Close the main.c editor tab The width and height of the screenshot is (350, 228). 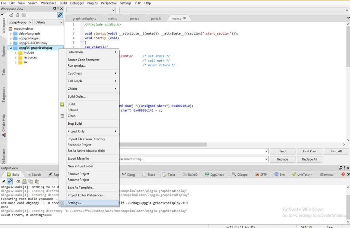click(185, 18)
